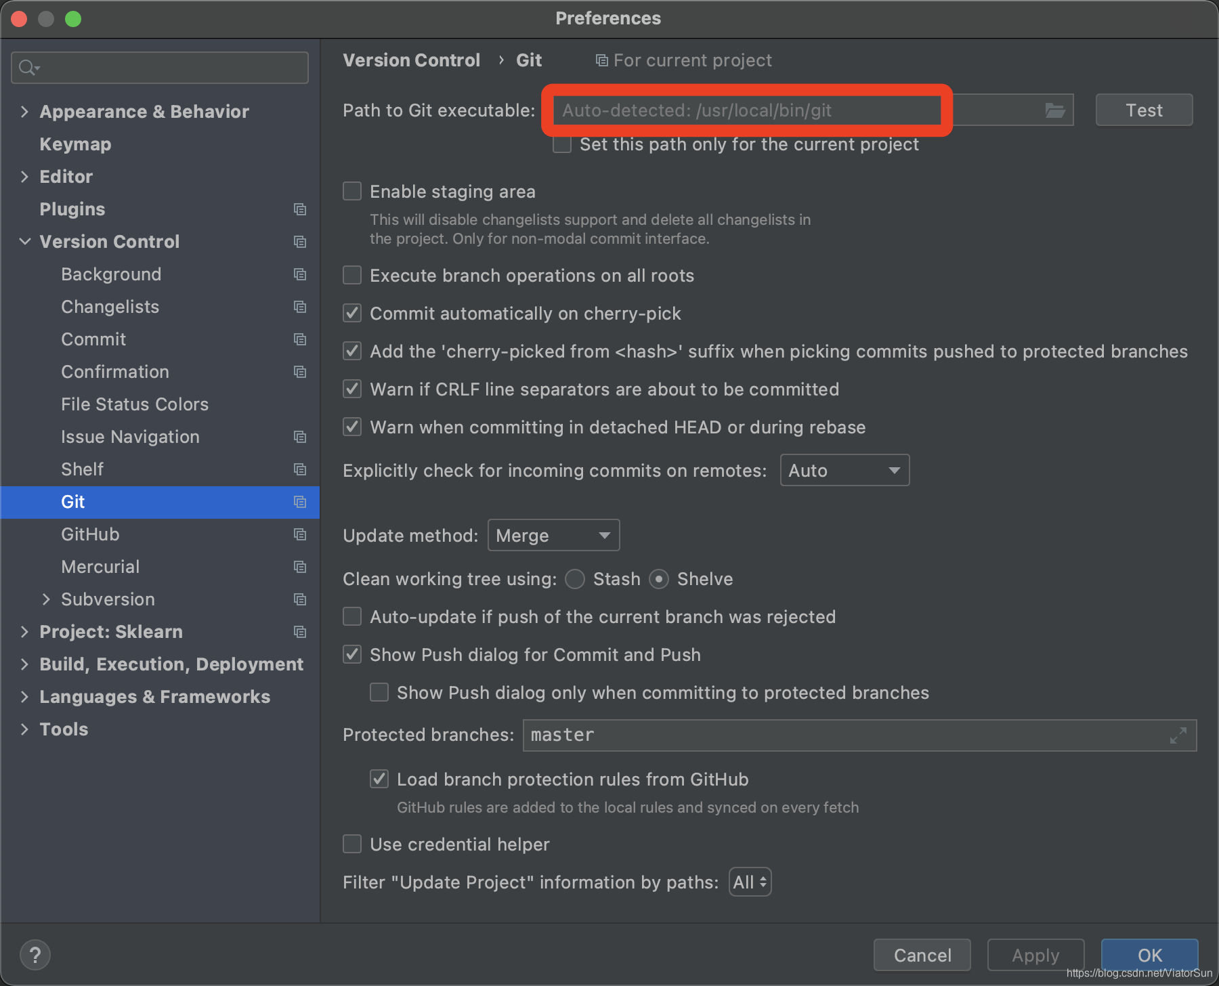Open Update method dropdown showing Merge
The height and width of the screenshot is (986, 1219).
553,536
